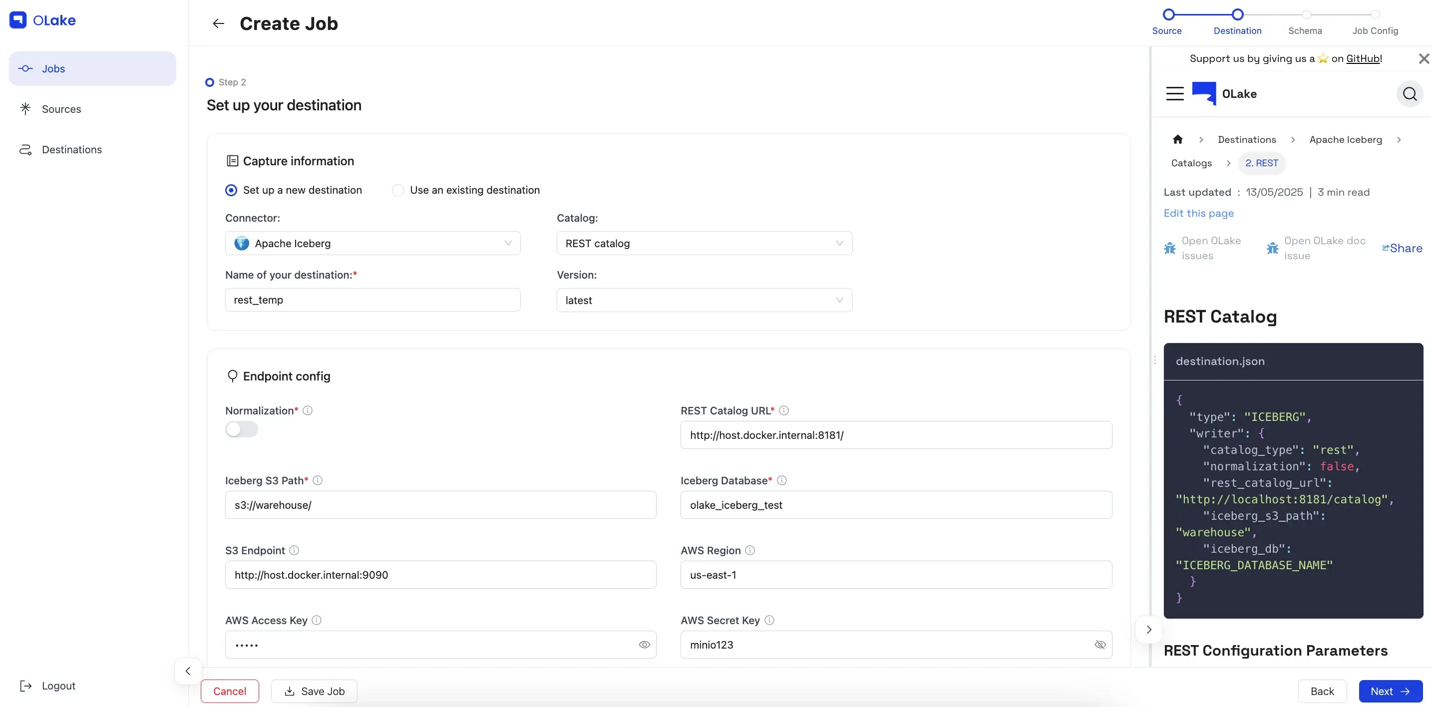The width and height of the screenshot is (1431, 707).
Task: Open the GitHub link in banner
Action: pyautogui.click(x=1363, y=59)
